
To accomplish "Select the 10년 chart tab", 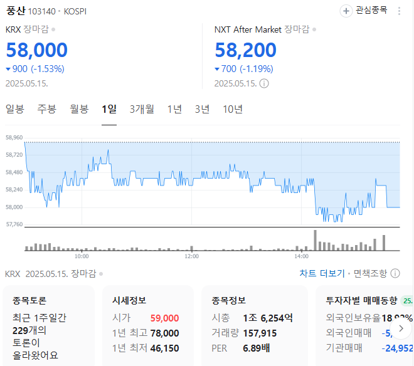I will point(233,109).
